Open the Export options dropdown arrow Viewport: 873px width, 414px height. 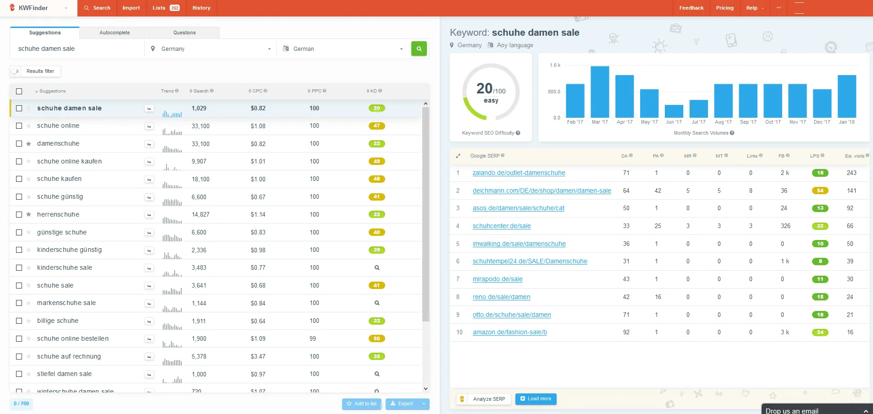tap(424, 404)
